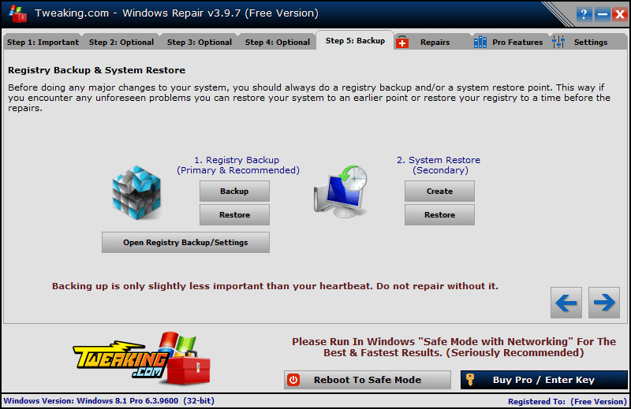Click the gold key icon on Buy Pro

point(469,379)
